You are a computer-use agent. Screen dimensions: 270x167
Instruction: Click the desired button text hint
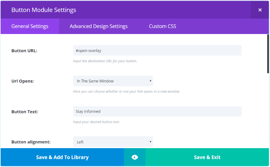point(96,122)
